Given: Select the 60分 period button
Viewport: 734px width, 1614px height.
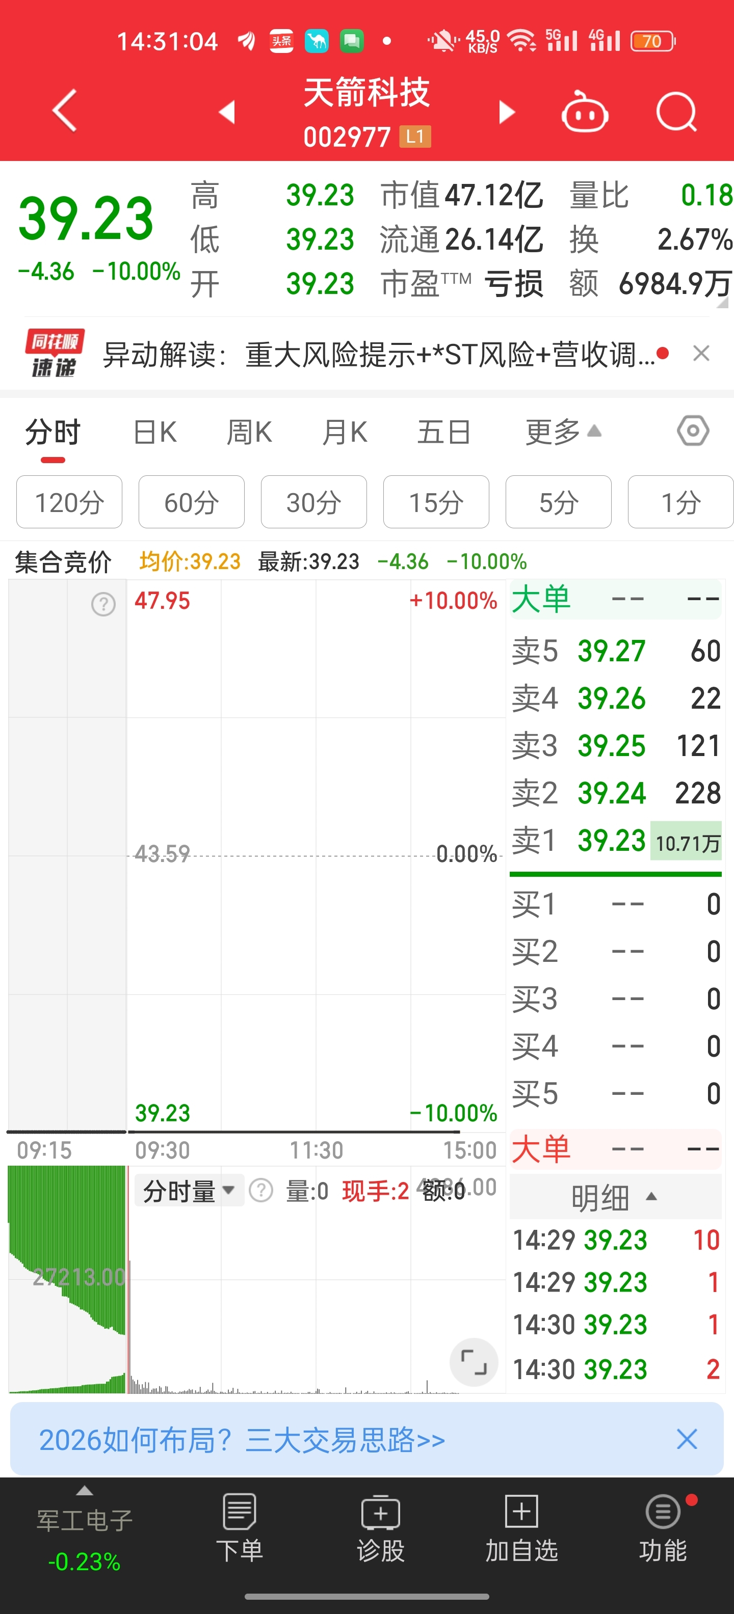Looking at the screenshot, I should [x=191, y=502].
